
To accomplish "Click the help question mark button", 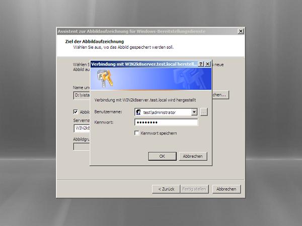I will (x=201, y=64).
